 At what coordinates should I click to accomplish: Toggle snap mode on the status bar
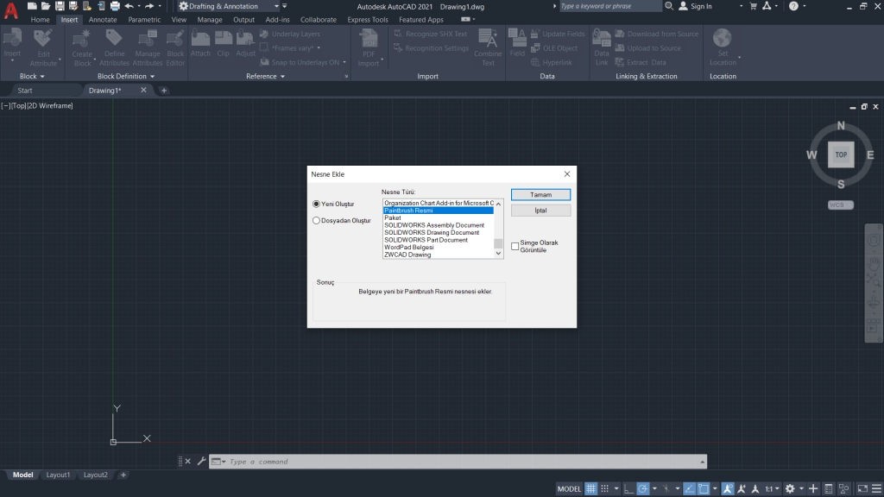pyautogui.click(x=605, y=488)
